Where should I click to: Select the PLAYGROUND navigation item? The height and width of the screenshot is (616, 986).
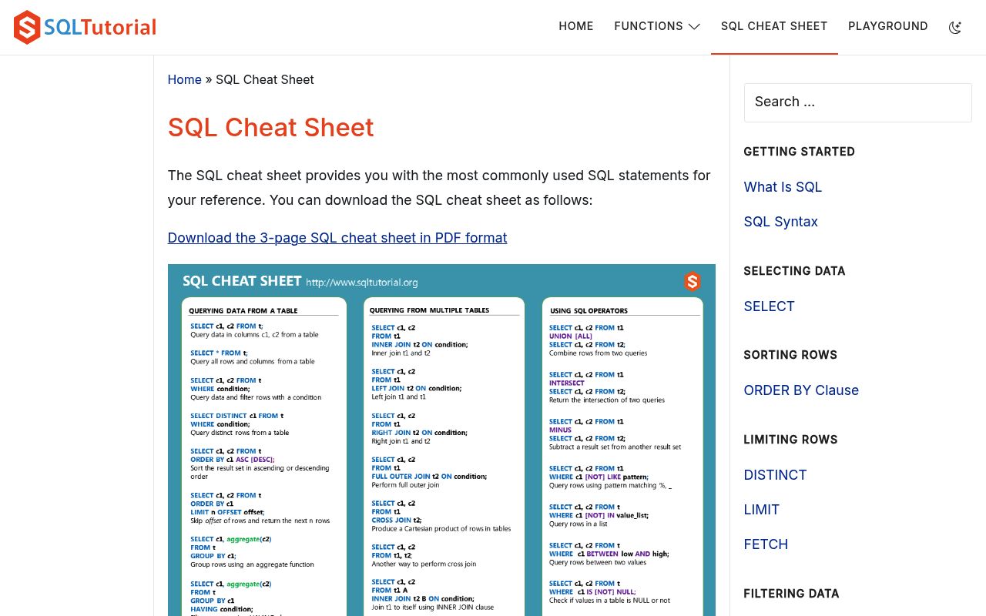[x=887, y=25]
